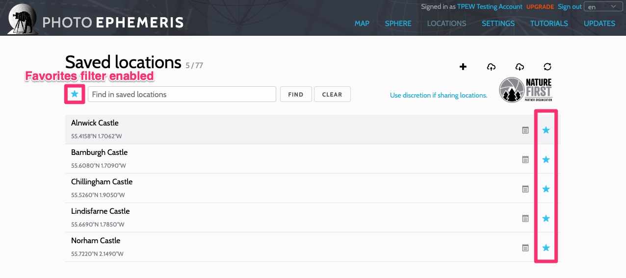Click the PHOTO EPHEMERIS title text

[113, 23]
